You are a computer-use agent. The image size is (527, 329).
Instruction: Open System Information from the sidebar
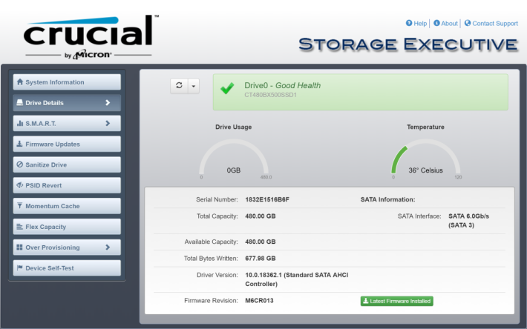[x=67, y=82]
